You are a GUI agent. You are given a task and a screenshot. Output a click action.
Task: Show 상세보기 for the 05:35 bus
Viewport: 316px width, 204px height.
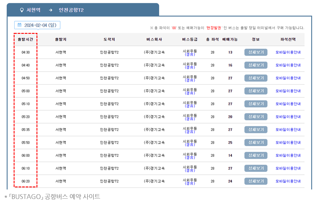tap(256, 130)
